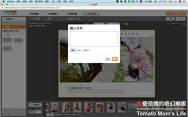Expand the 假期設定 panel section
This screenshot has width=188, height=117.
[x=14, y=19]
